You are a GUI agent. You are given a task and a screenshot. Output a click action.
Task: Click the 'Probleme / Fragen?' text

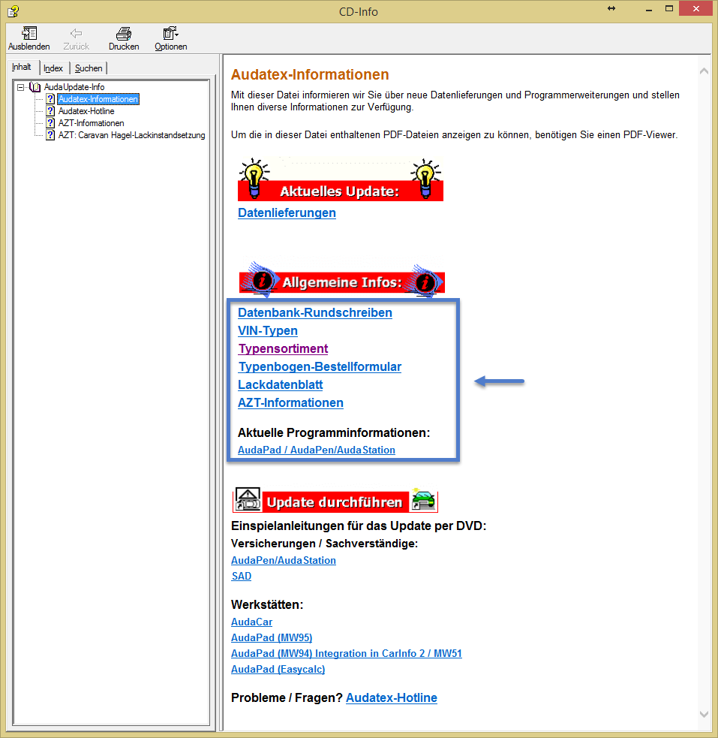point(287,697)
